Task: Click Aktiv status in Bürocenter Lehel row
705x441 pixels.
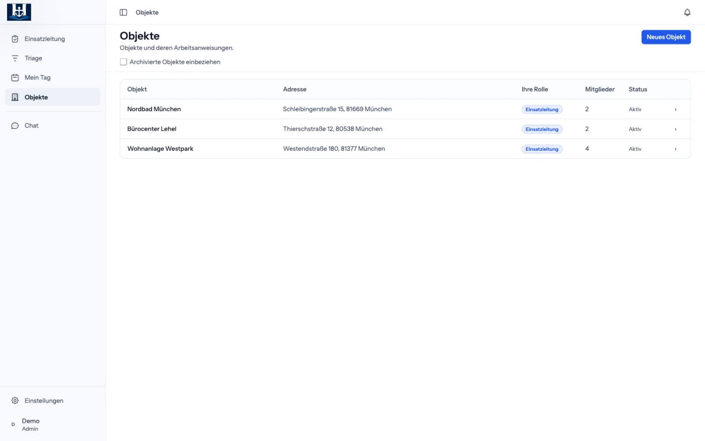Action: [x=635, y=129]
